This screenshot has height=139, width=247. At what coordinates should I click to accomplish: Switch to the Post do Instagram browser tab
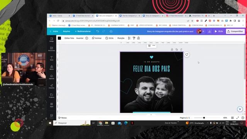[x=130, y=16]
